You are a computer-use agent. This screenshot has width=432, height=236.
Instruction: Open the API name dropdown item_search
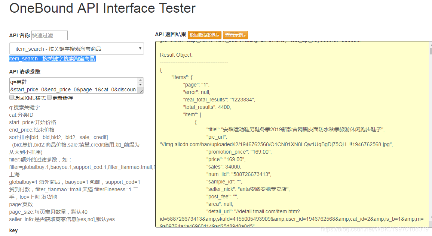point(77,48)
